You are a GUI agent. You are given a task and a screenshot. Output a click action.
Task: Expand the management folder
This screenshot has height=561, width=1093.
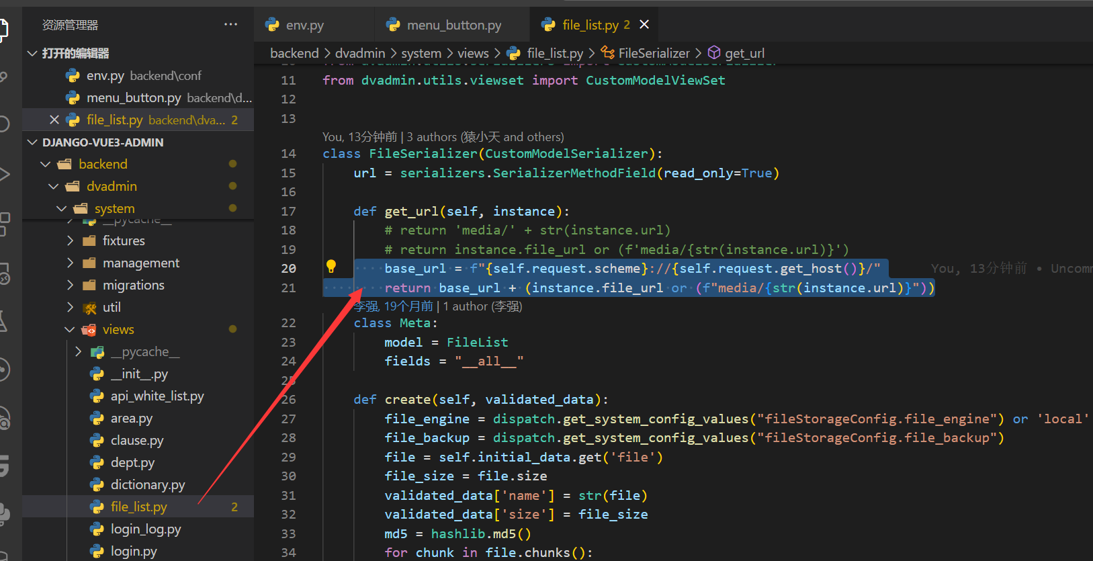pos(70,263)
